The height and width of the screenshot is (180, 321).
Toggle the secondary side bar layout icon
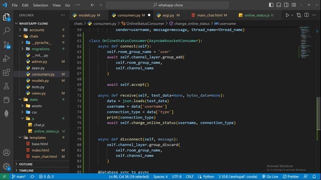pyautogui.click(x=286, y=5)
